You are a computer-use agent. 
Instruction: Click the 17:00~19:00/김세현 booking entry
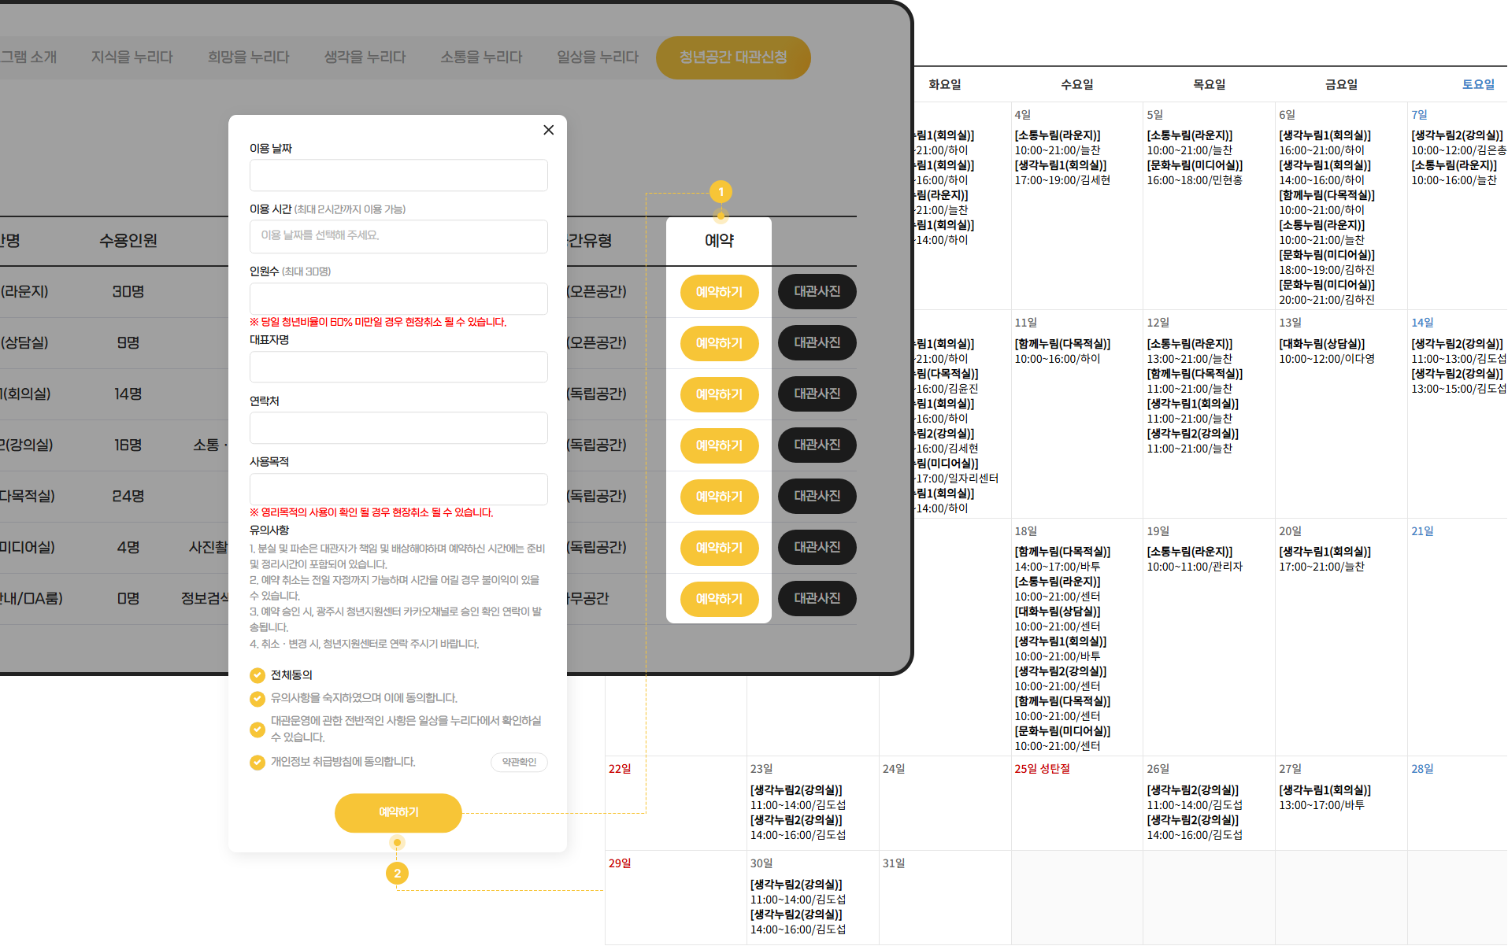[x=1062, y=180]
